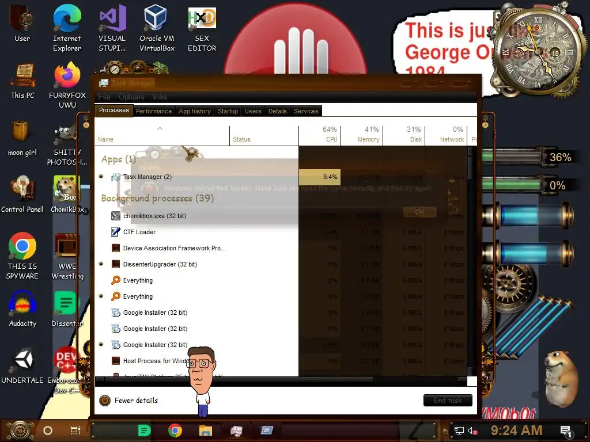Open the Services tab

click(306, 111)
